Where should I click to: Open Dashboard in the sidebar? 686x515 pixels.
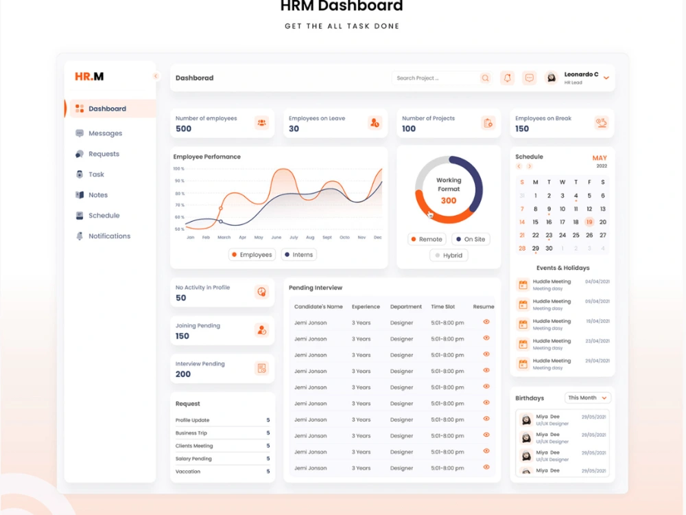112,108
